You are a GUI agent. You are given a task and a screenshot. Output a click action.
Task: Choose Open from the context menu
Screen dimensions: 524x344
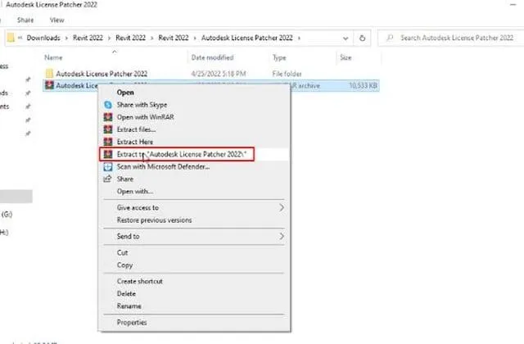coord(125,93)
